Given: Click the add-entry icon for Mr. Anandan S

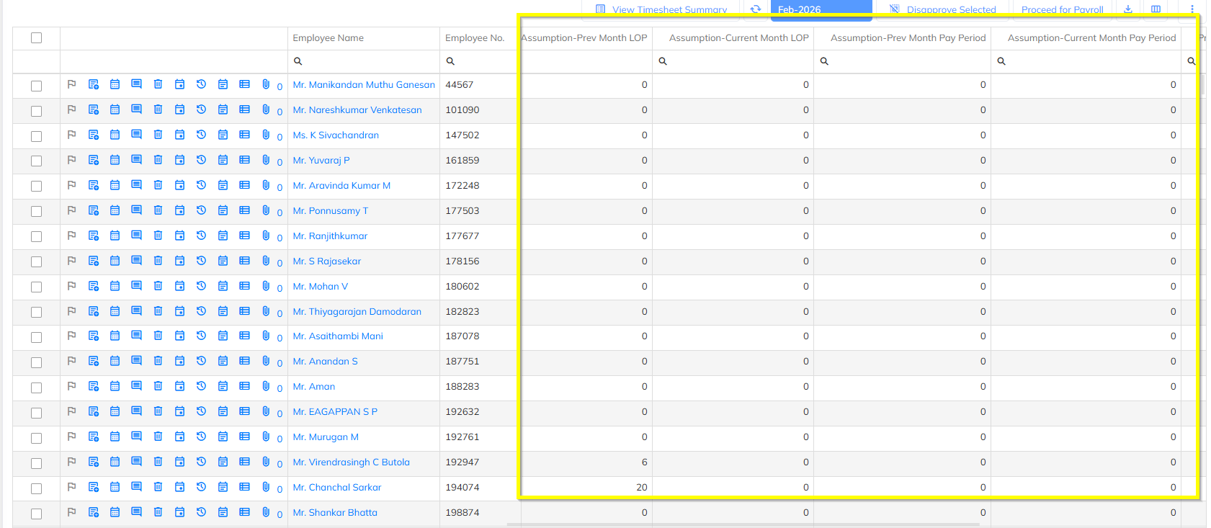Looking at the screenshot, I should (94, 361).
